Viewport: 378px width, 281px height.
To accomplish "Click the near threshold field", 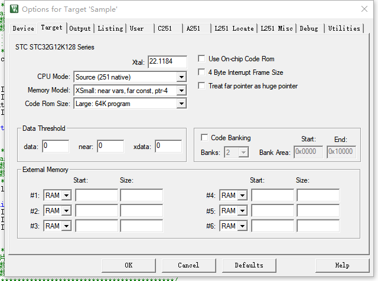I will click(x=110, y=146).
